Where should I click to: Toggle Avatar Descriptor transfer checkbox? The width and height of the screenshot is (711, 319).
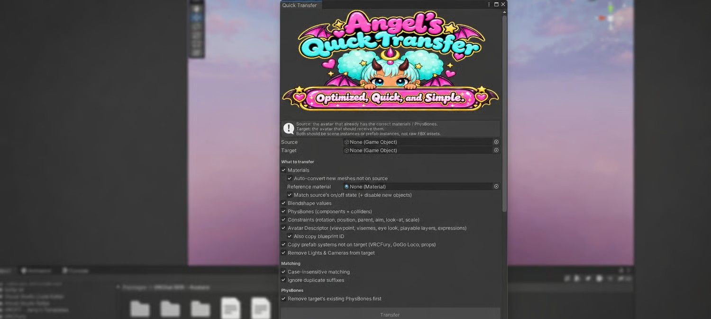click(x=283, y=228)
